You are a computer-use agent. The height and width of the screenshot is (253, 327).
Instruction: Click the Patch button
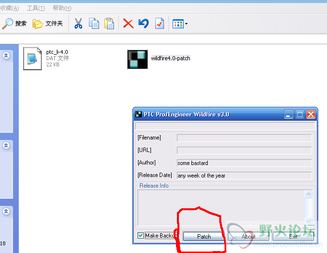(204, 236)
